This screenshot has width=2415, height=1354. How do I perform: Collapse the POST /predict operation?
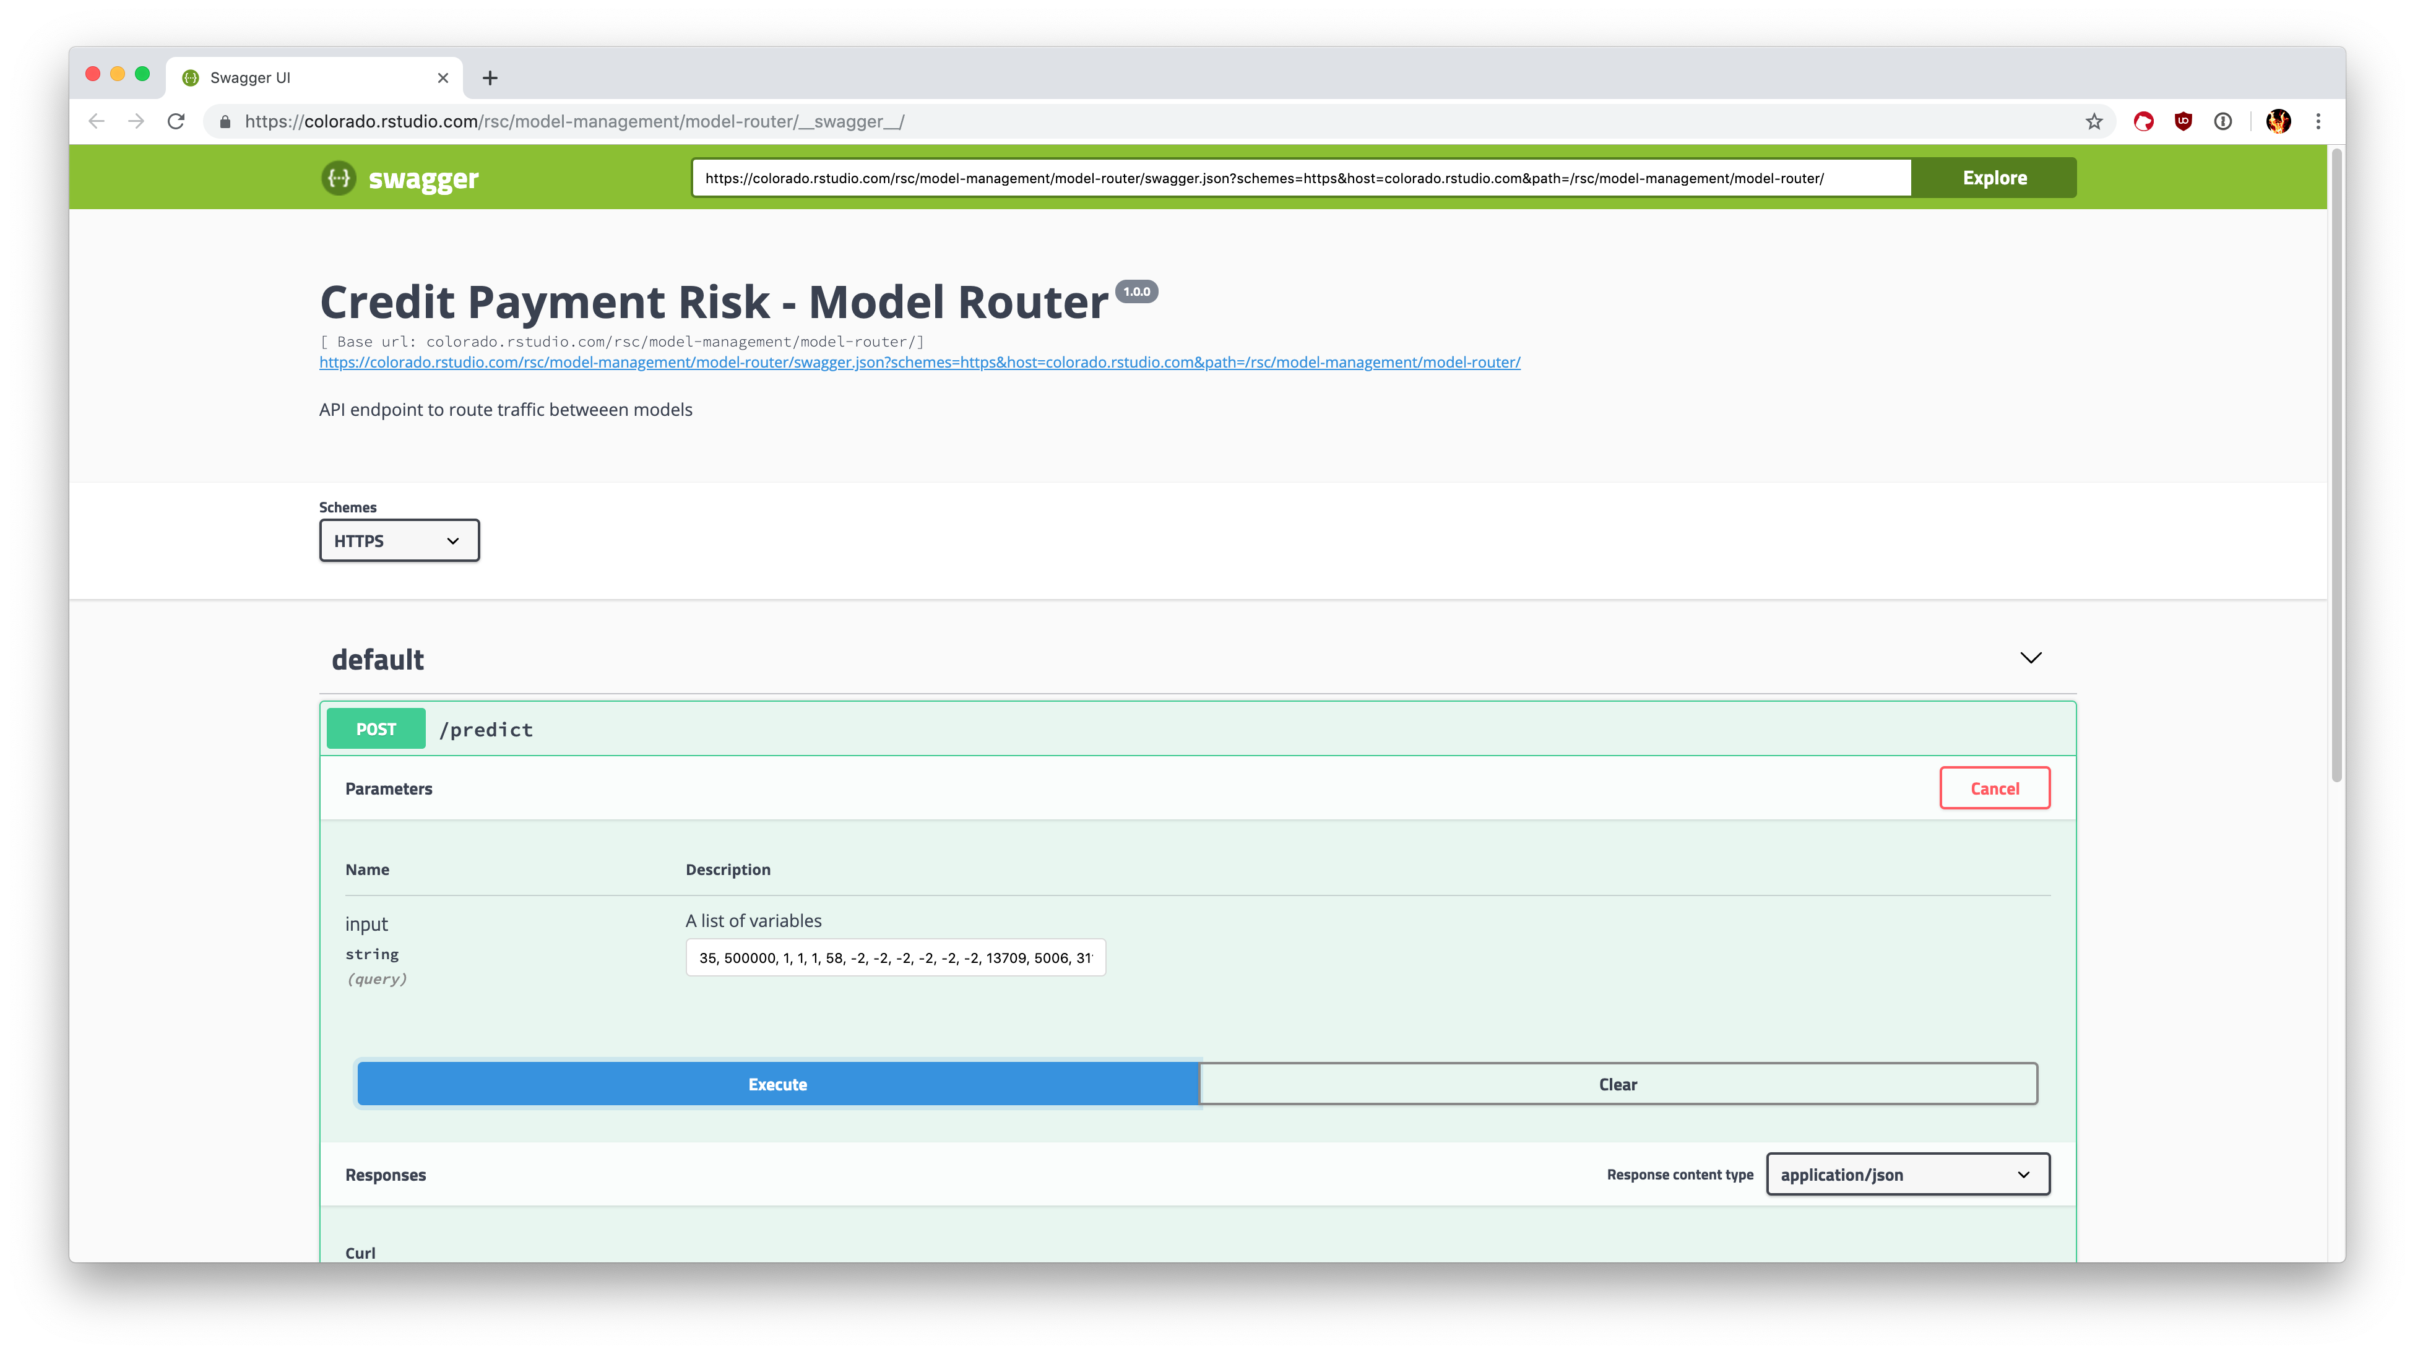pos(1198,730)
